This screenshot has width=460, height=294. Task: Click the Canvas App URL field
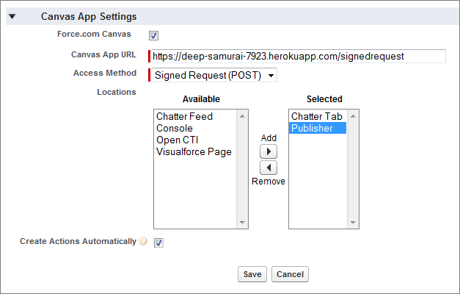point(299,56)
